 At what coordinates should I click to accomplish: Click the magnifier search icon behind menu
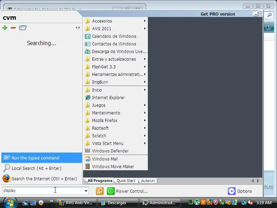click(x=269, y=15)
